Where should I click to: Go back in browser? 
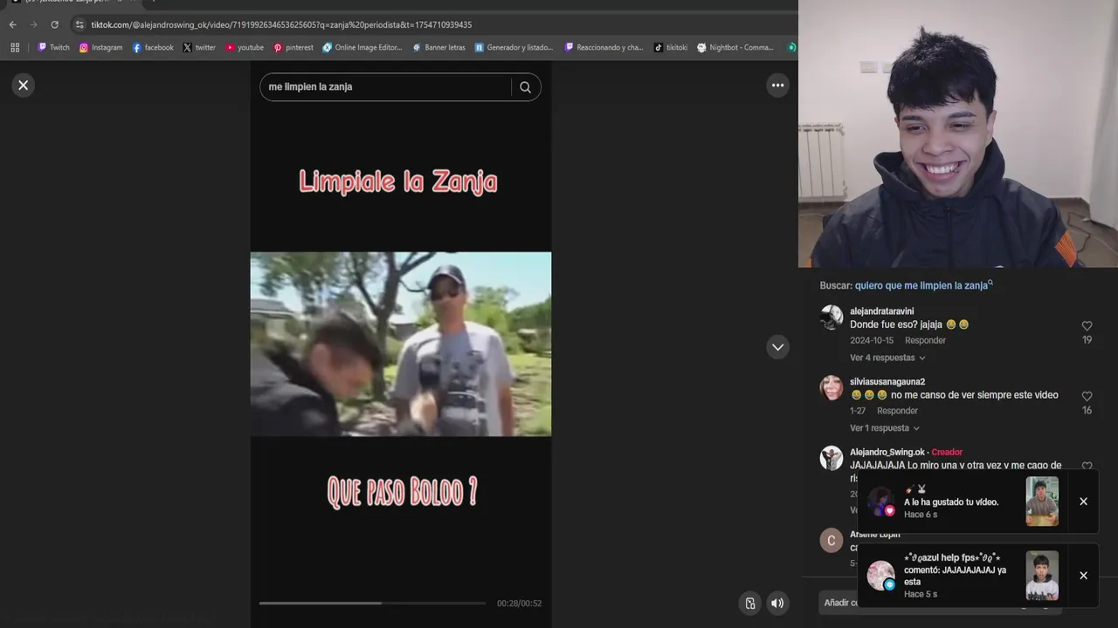(12, 24)
